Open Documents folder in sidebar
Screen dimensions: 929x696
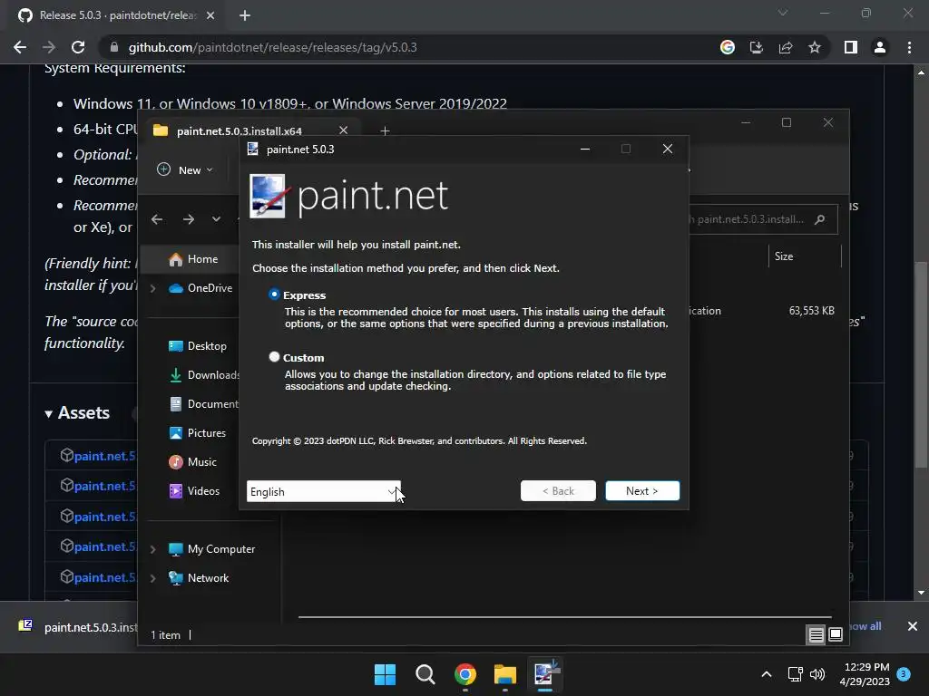(204, 404)
